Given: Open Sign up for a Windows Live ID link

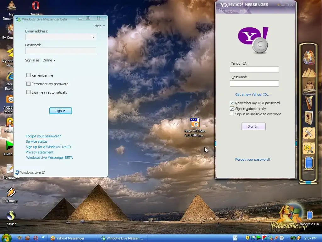Looking at the screenshot, I should (48, 147).
